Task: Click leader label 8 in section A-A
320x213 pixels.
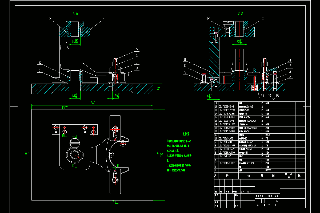Action: pyautogui.click(x=136, y=68)
